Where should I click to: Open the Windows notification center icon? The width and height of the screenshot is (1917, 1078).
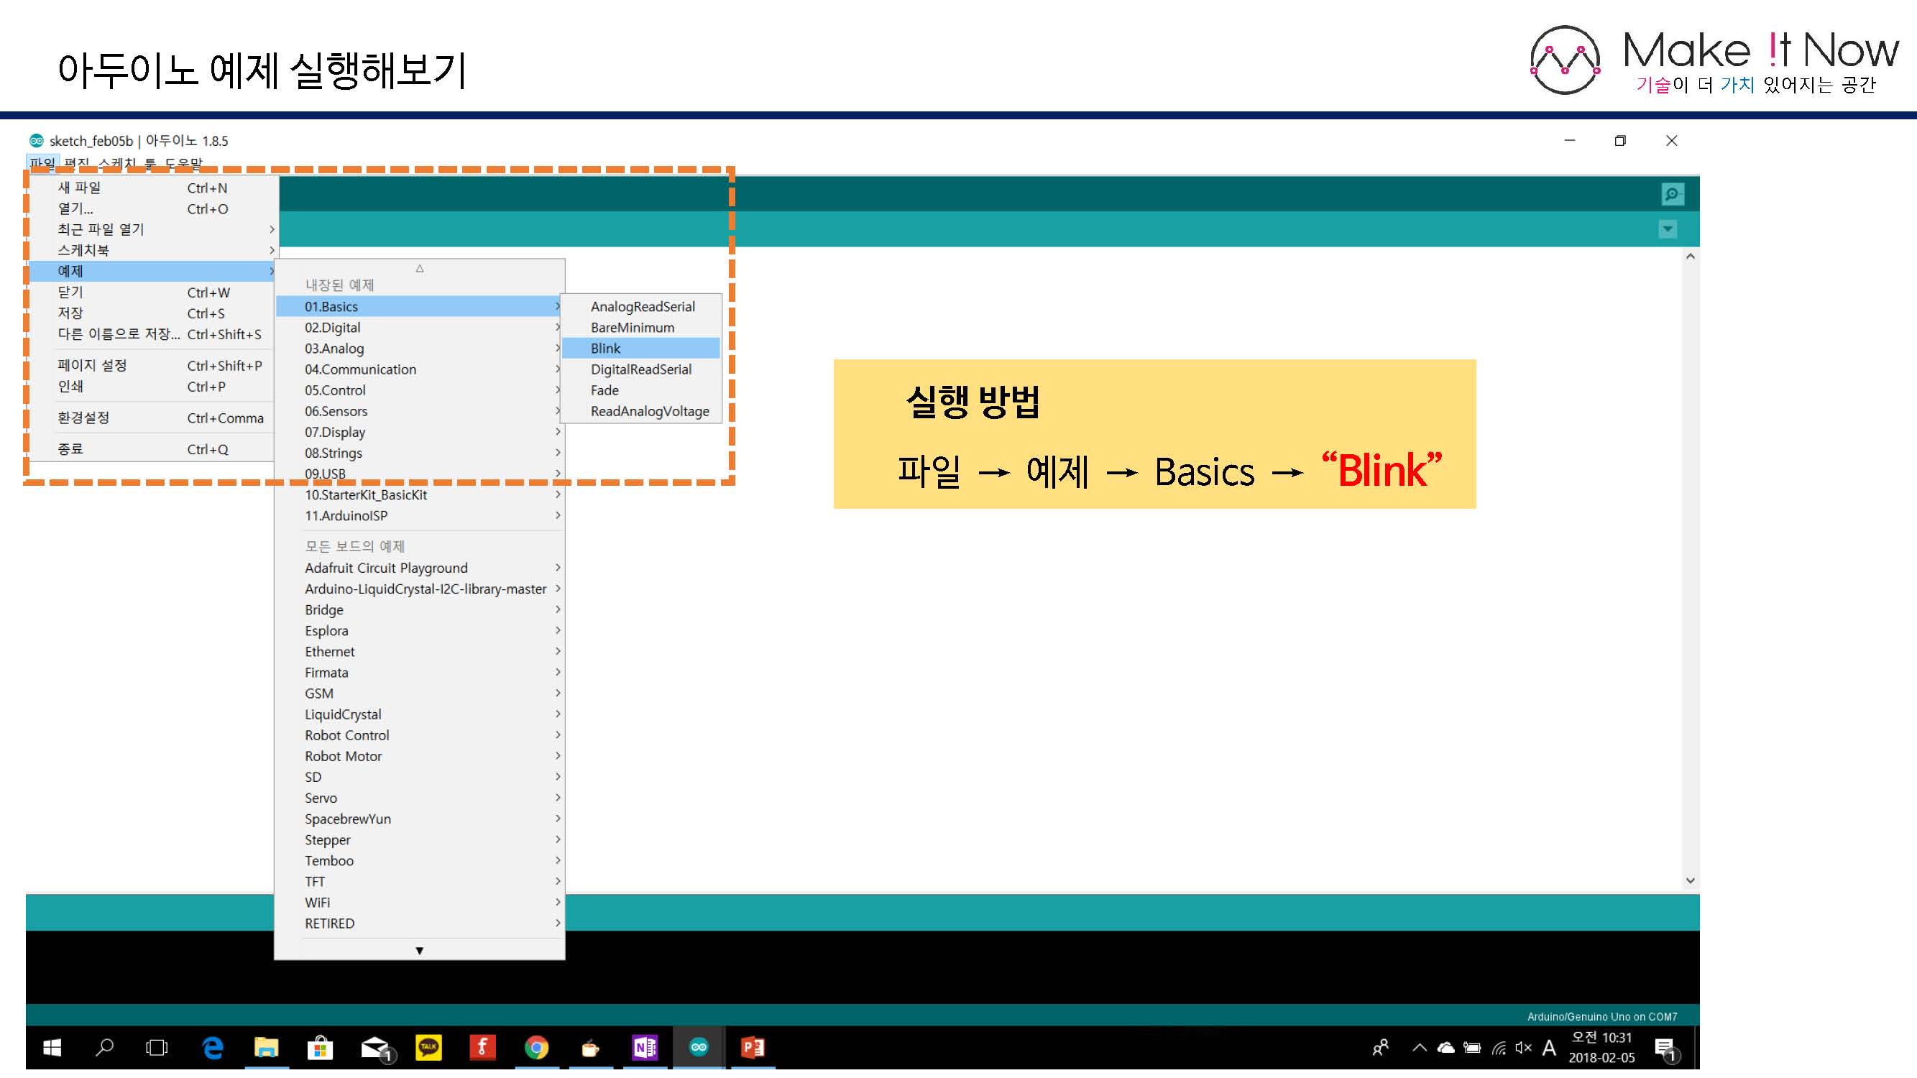[1665, 1048]
